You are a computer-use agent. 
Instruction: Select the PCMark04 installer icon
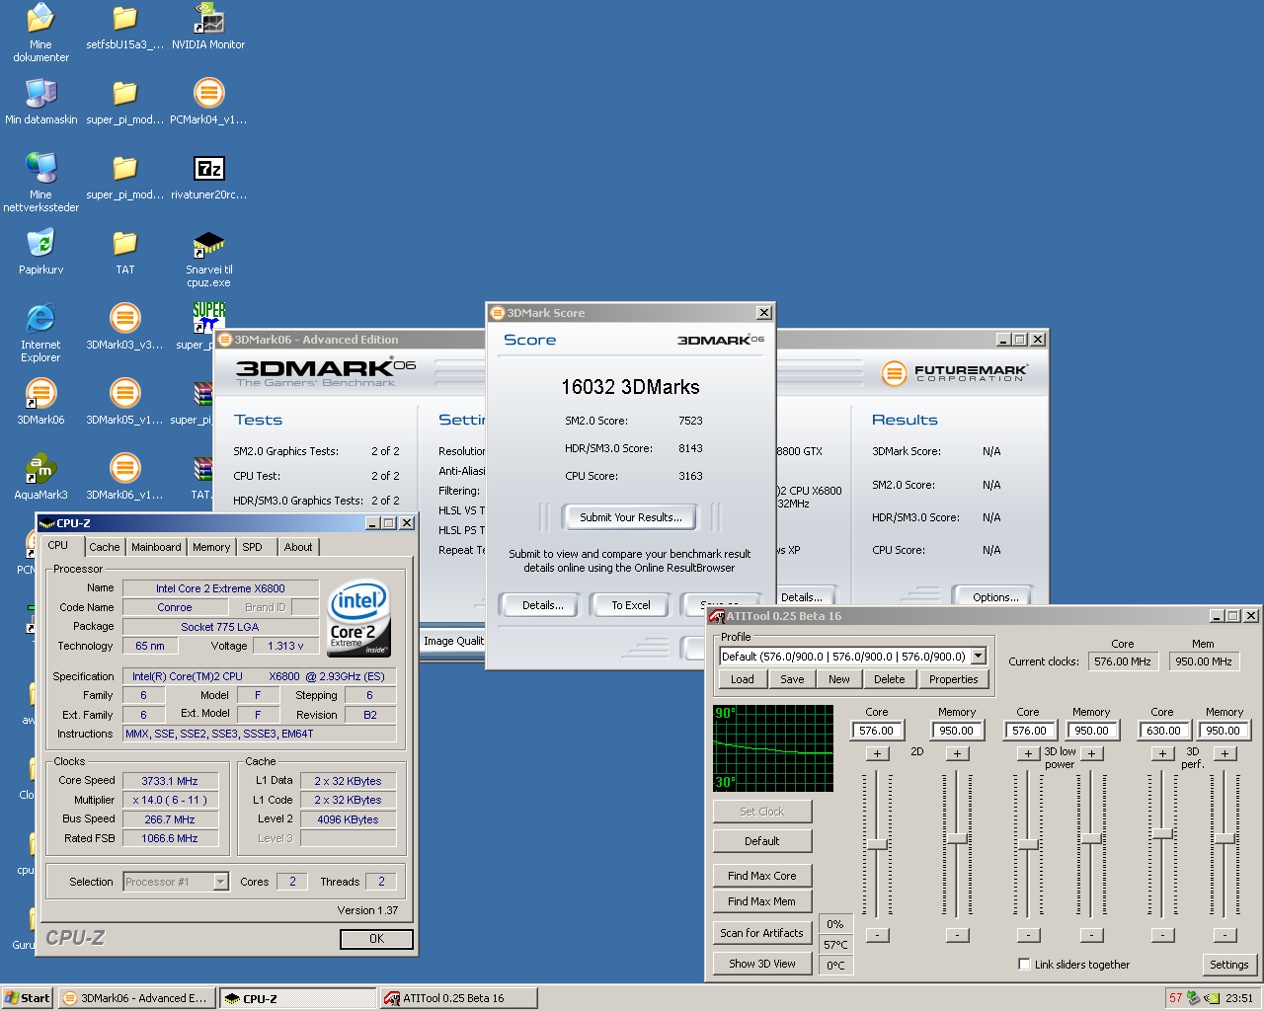click(x=208, y=102)
